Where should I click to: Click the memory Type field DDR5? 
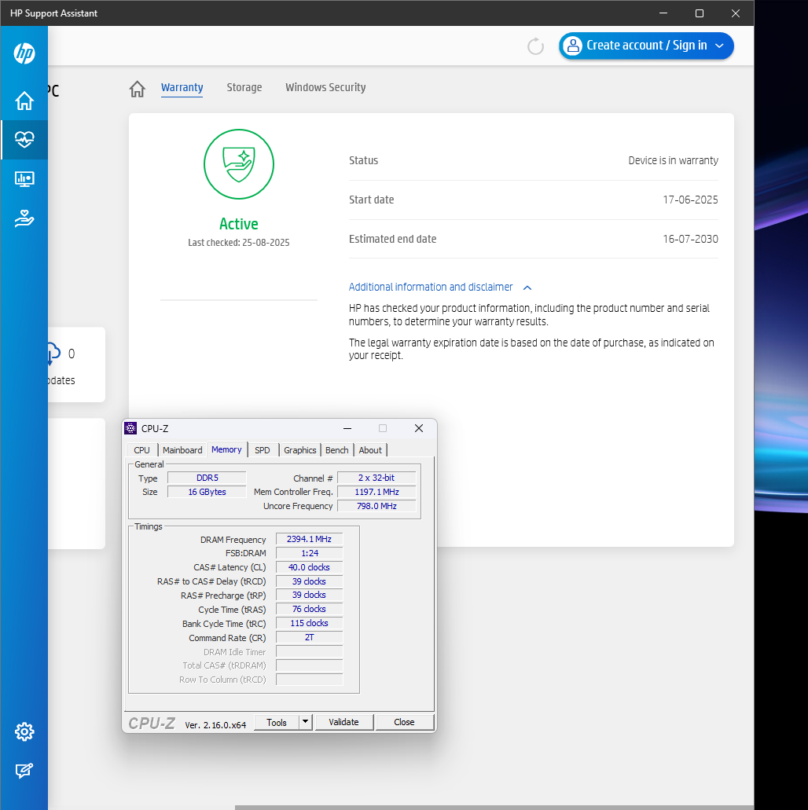pos(207,478)
